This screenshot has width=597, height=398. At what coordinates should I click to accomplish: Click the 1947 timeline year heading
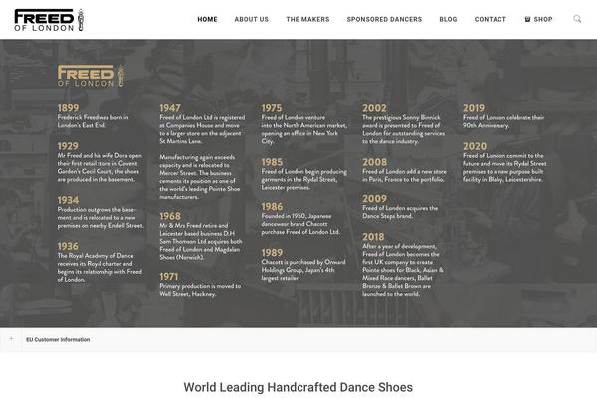click(170, 108)
